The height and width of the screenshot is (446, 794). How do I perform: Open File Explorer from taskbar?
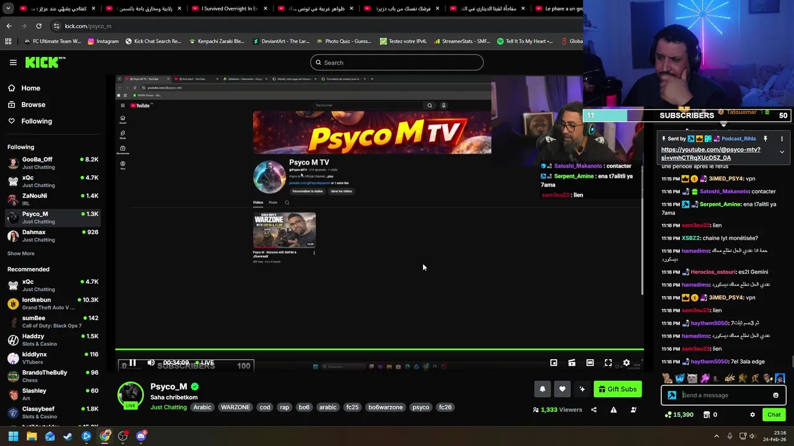32,436
